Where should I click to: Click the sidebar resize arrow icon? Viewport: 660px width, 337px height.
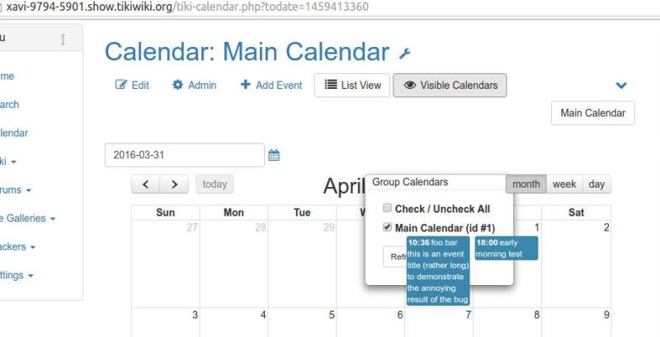click(64, 40)
